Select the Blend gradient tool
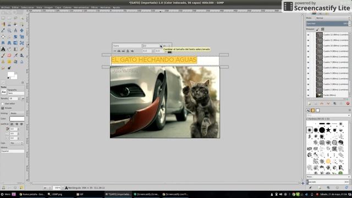 [15, 49]
